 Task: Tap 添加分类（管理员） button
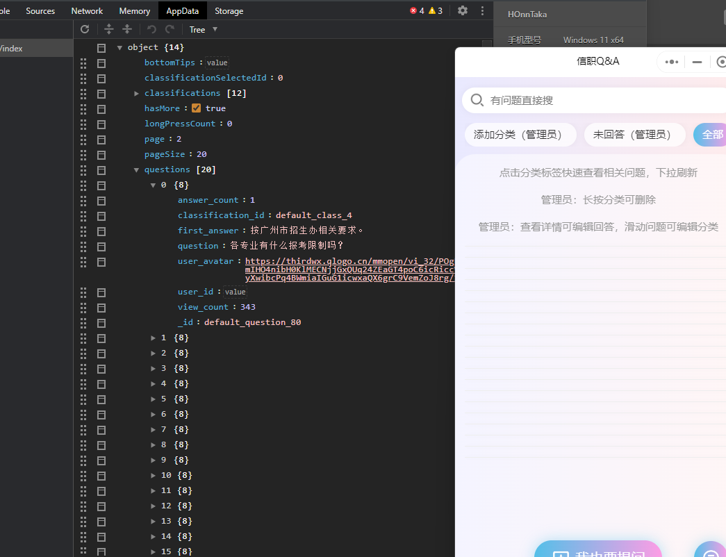(521, 135)
